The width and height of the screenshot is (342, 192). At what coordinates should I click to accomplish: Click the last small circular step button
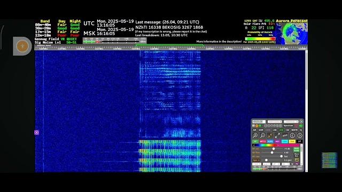coord(281,126)
